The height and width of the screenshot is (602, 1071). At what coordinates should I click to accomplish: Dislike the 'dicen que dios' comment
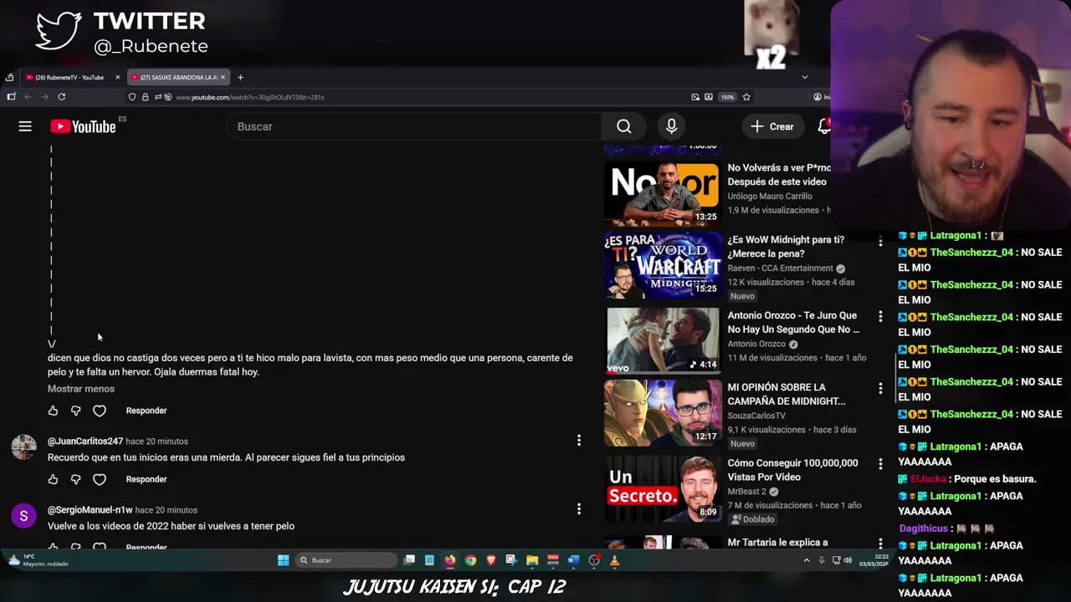(x=76, y=411)
